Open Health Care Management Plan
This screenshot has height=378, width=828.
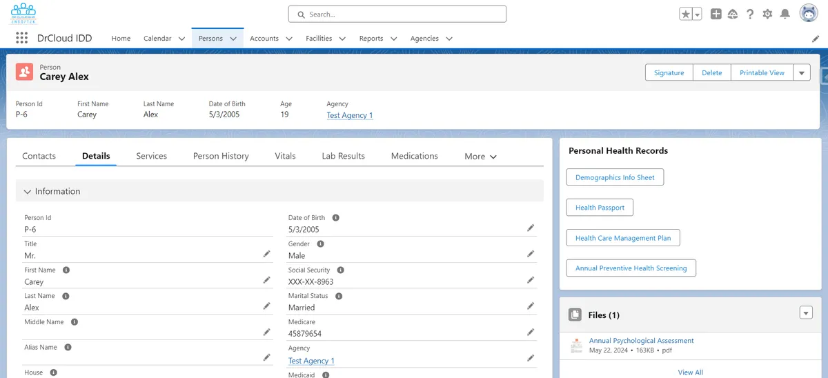pyautogui.click(x=623, y=238)
